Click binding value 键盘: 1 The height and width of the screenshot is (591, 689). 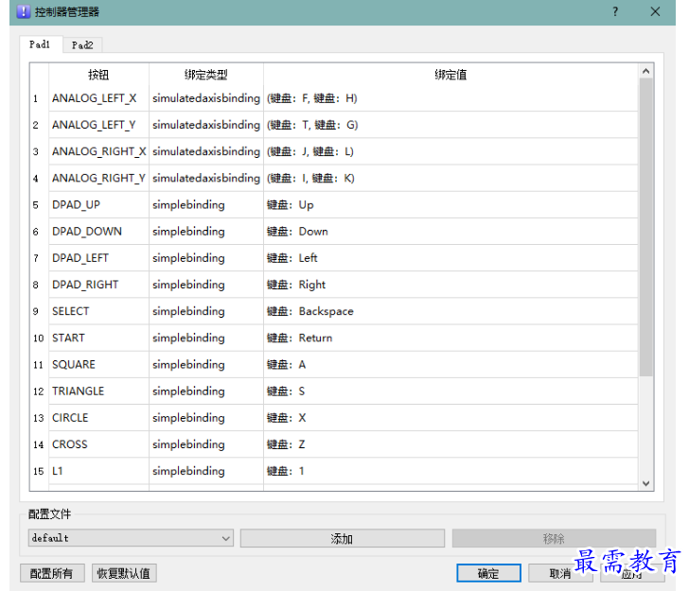point(450,471)
